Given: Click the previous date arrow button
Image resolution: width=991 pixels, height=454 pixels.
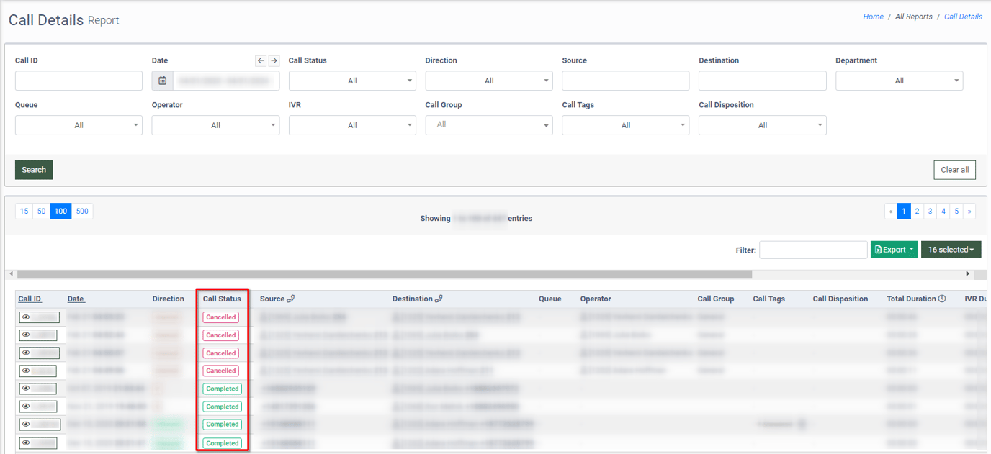Looking at the screenshot, I should coord(261,61).
